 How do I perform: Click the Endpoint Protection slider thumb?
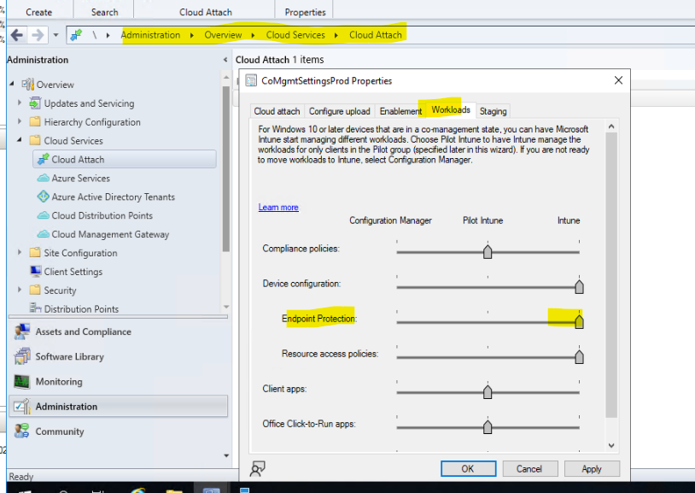579,321
